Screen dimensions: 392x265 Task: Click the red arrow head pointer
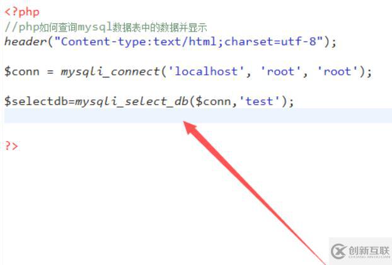point(191,127)
